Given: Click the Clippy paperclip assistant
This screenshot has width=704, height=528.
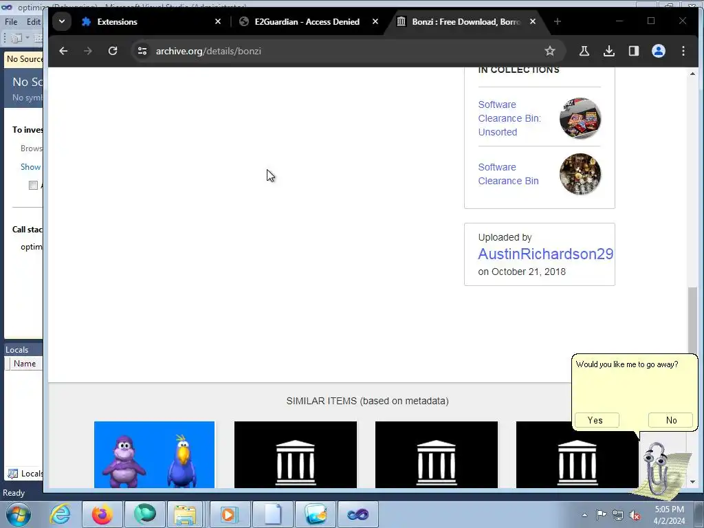Looking at the screenshot, I should pyautogui.click(x=658, y=470).
